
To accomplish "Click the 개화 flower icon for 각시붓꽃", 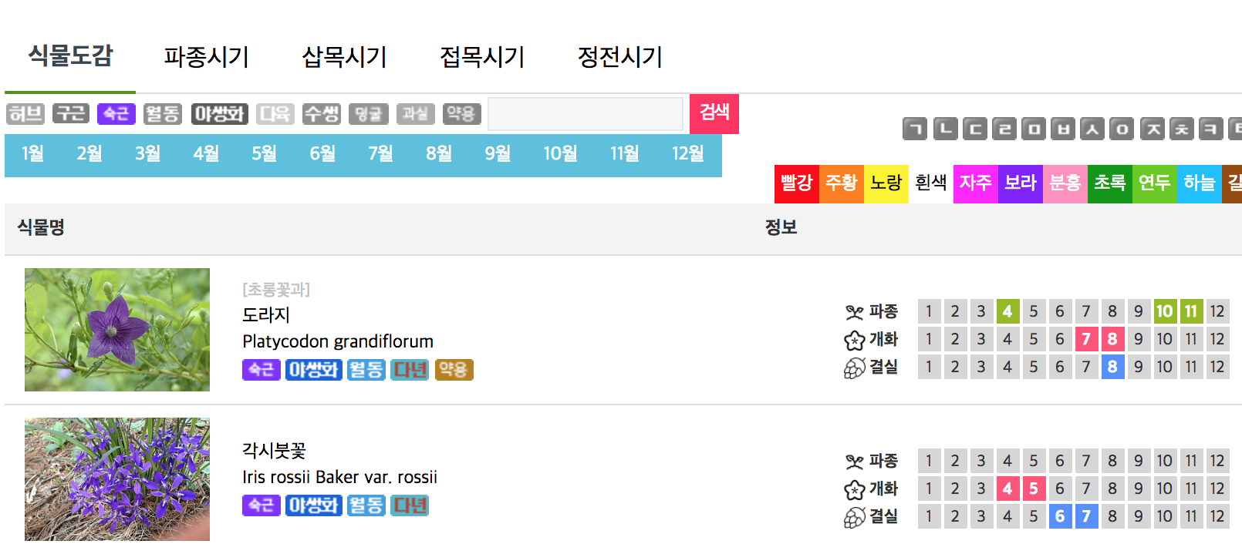I will 854,489.
